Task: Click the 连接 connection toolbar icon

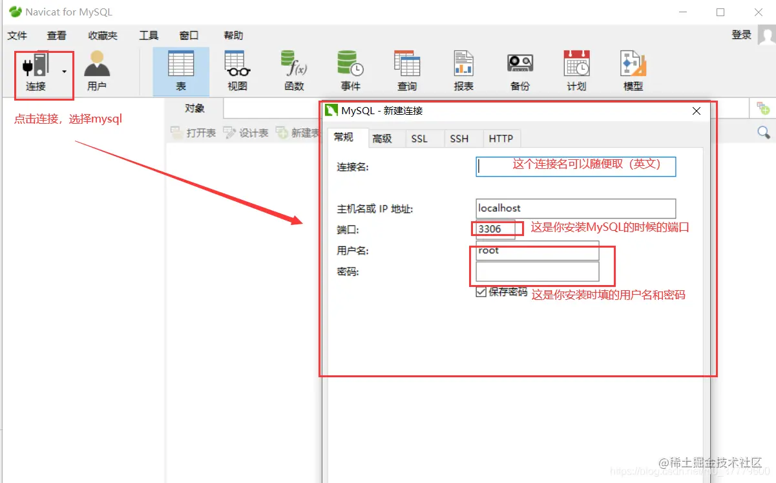Action: tap(36, 72)
